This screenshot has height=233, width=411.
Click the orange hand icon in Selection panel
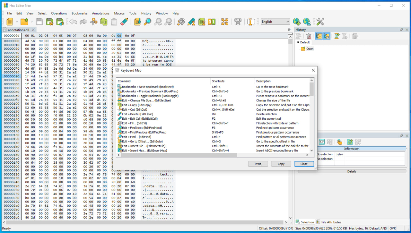pyautogui.click(x=339, y=142)
